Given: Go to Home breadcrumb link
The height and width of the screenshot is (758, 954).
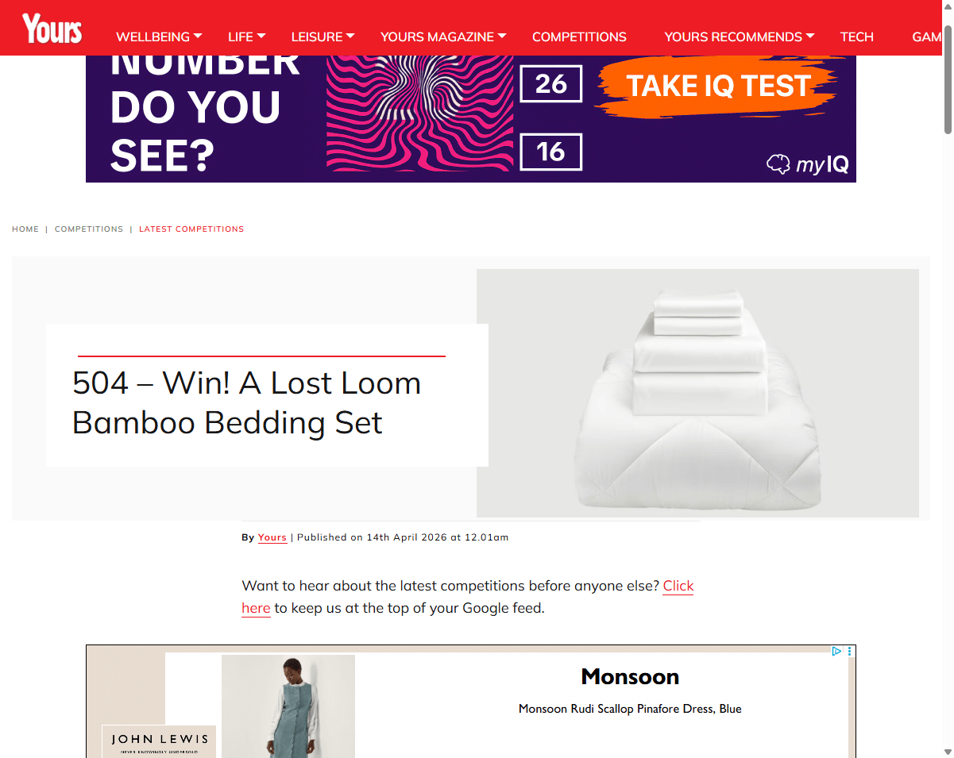Looking at the screenshot, I should [25, 229].
